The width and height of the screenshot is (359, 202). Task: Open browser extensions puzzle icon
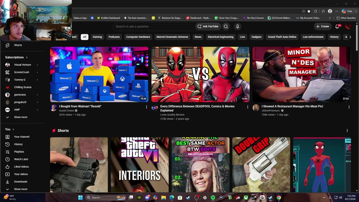click(x=316, y=11)
